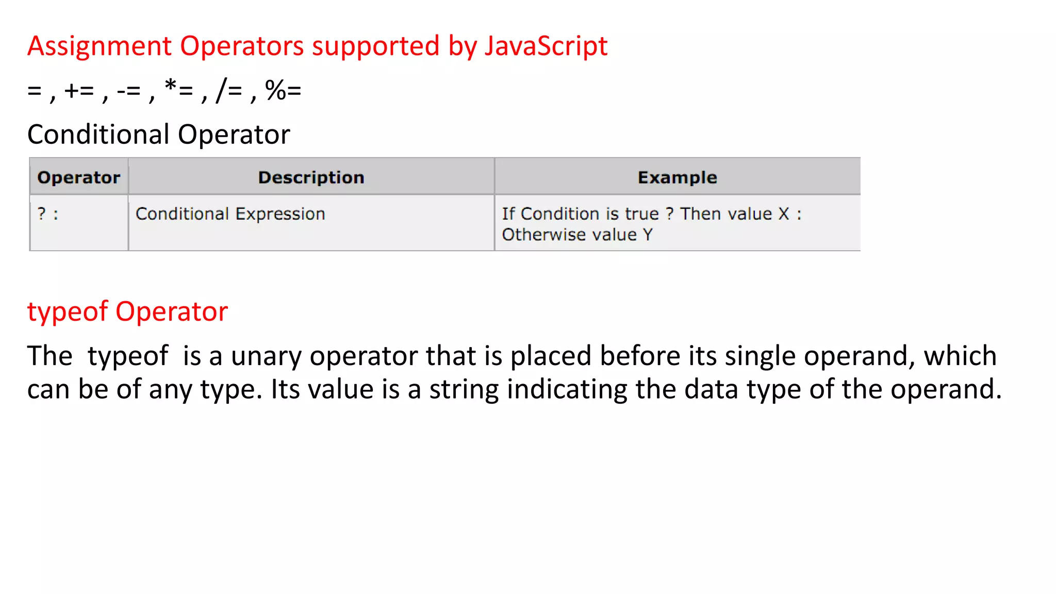
Task: Click the word typeof in the paragraph
Action: 128,356
